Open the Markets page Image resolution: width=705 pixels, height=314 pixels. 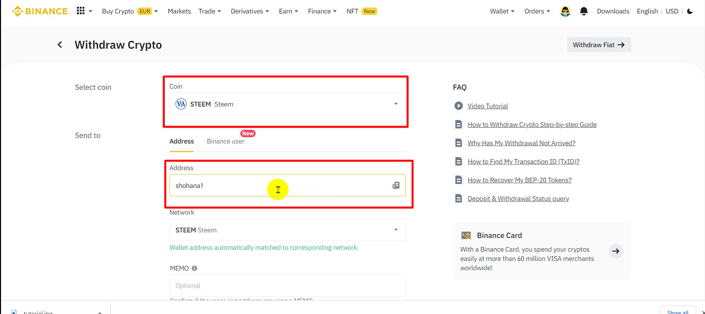click(179, 11)
